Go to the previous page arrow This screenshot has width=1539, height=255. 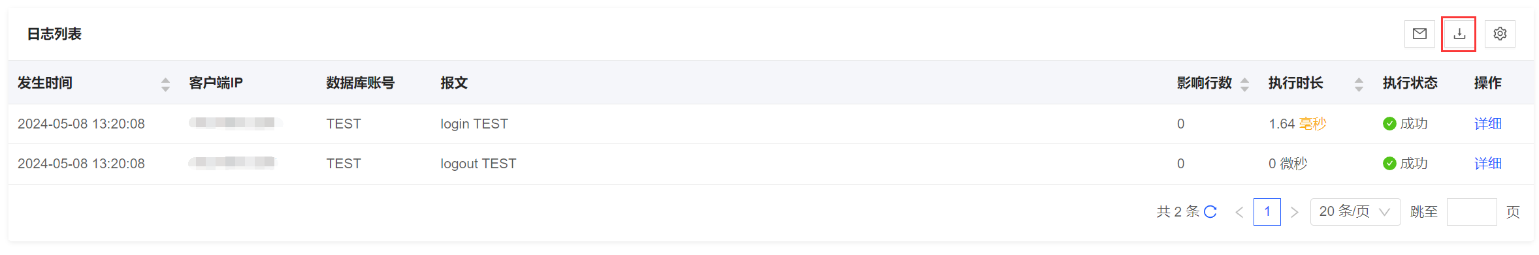(x=1239, y=212)
